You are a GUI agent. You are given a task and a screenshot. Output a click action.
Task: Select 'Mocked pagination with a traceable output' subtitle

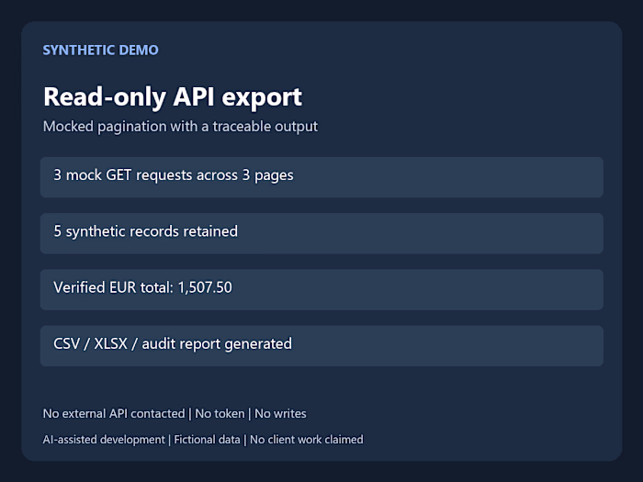[180, 127]
